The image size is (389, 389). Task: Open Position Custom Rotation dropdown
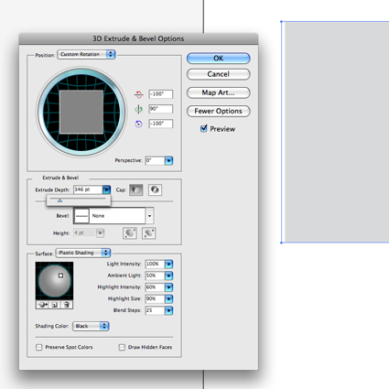[x=86, y=54]
